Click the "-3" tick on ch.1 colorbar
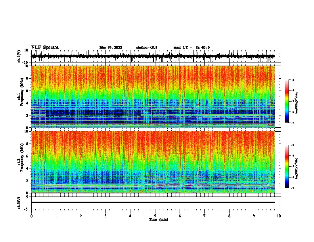 pyautogui.click(x=292, y=79)
